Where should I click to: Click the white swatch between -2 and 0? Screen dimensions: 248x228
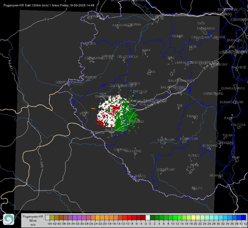pos(148,217)
